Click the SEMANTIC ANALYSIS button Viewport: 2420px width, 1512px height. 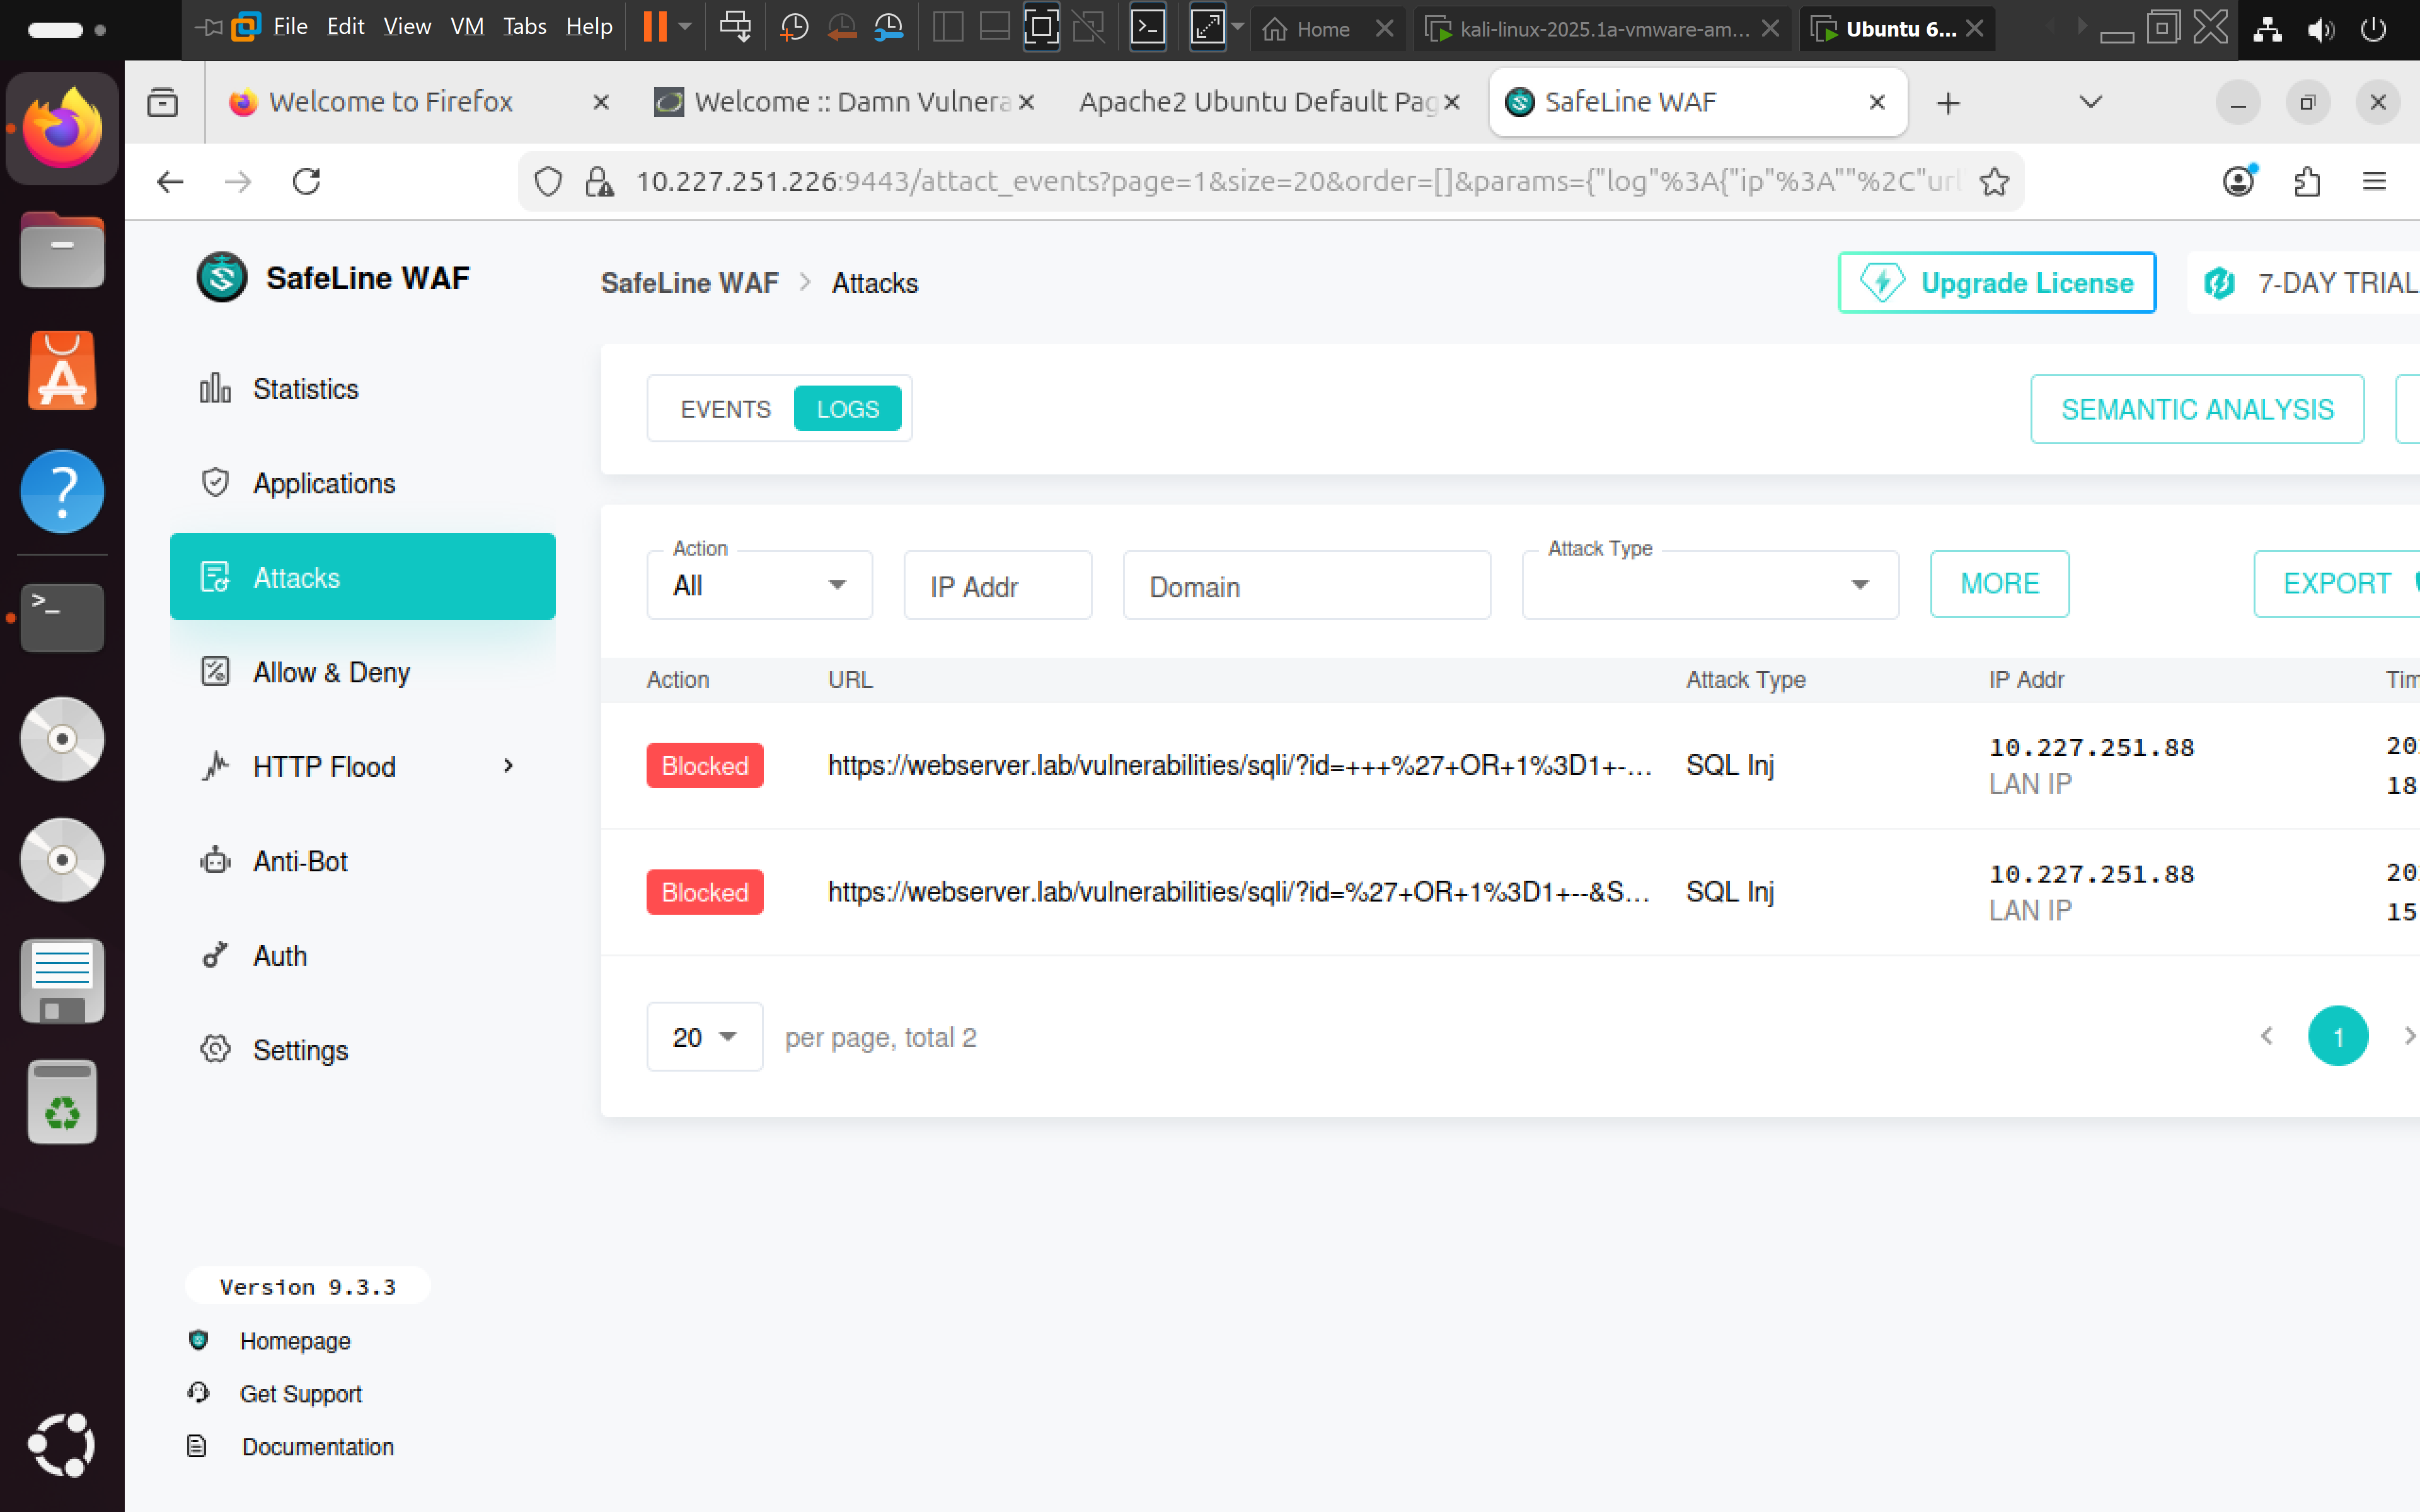pyautogui.click(x=2196, y=409)
